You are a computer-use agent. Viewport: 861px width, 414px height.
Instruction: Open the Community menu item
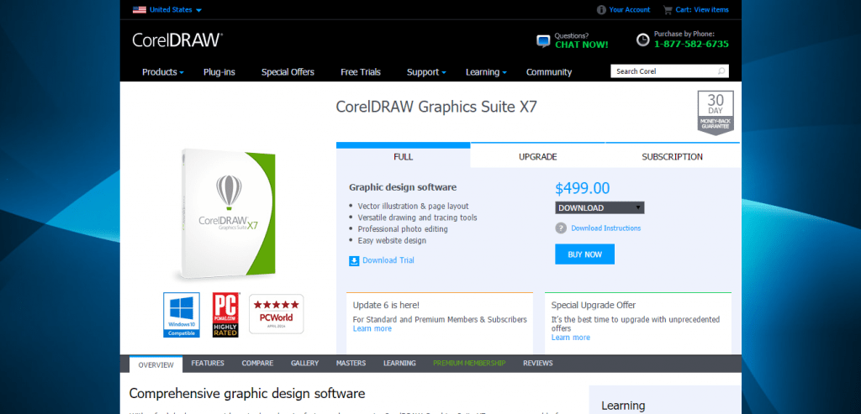pos(548,72)
